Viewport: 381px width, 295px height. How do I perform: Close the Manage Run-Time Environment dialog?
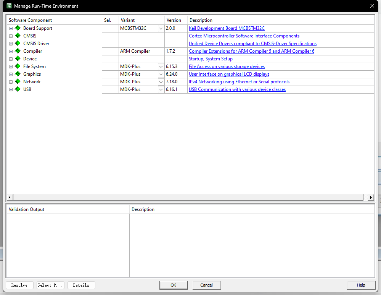point(372,6)
